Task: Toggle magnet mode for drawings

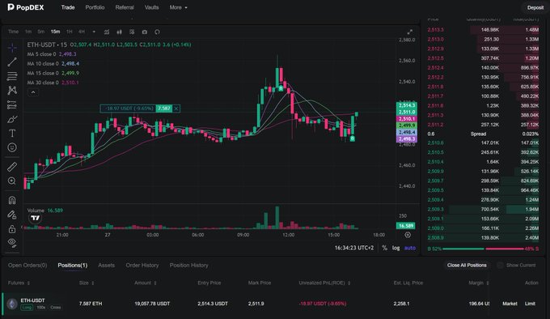Action: pos(12,200)
